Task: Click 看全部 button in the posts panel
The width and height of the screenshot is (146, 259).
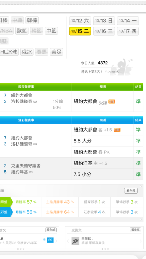Action: point(51,230)
